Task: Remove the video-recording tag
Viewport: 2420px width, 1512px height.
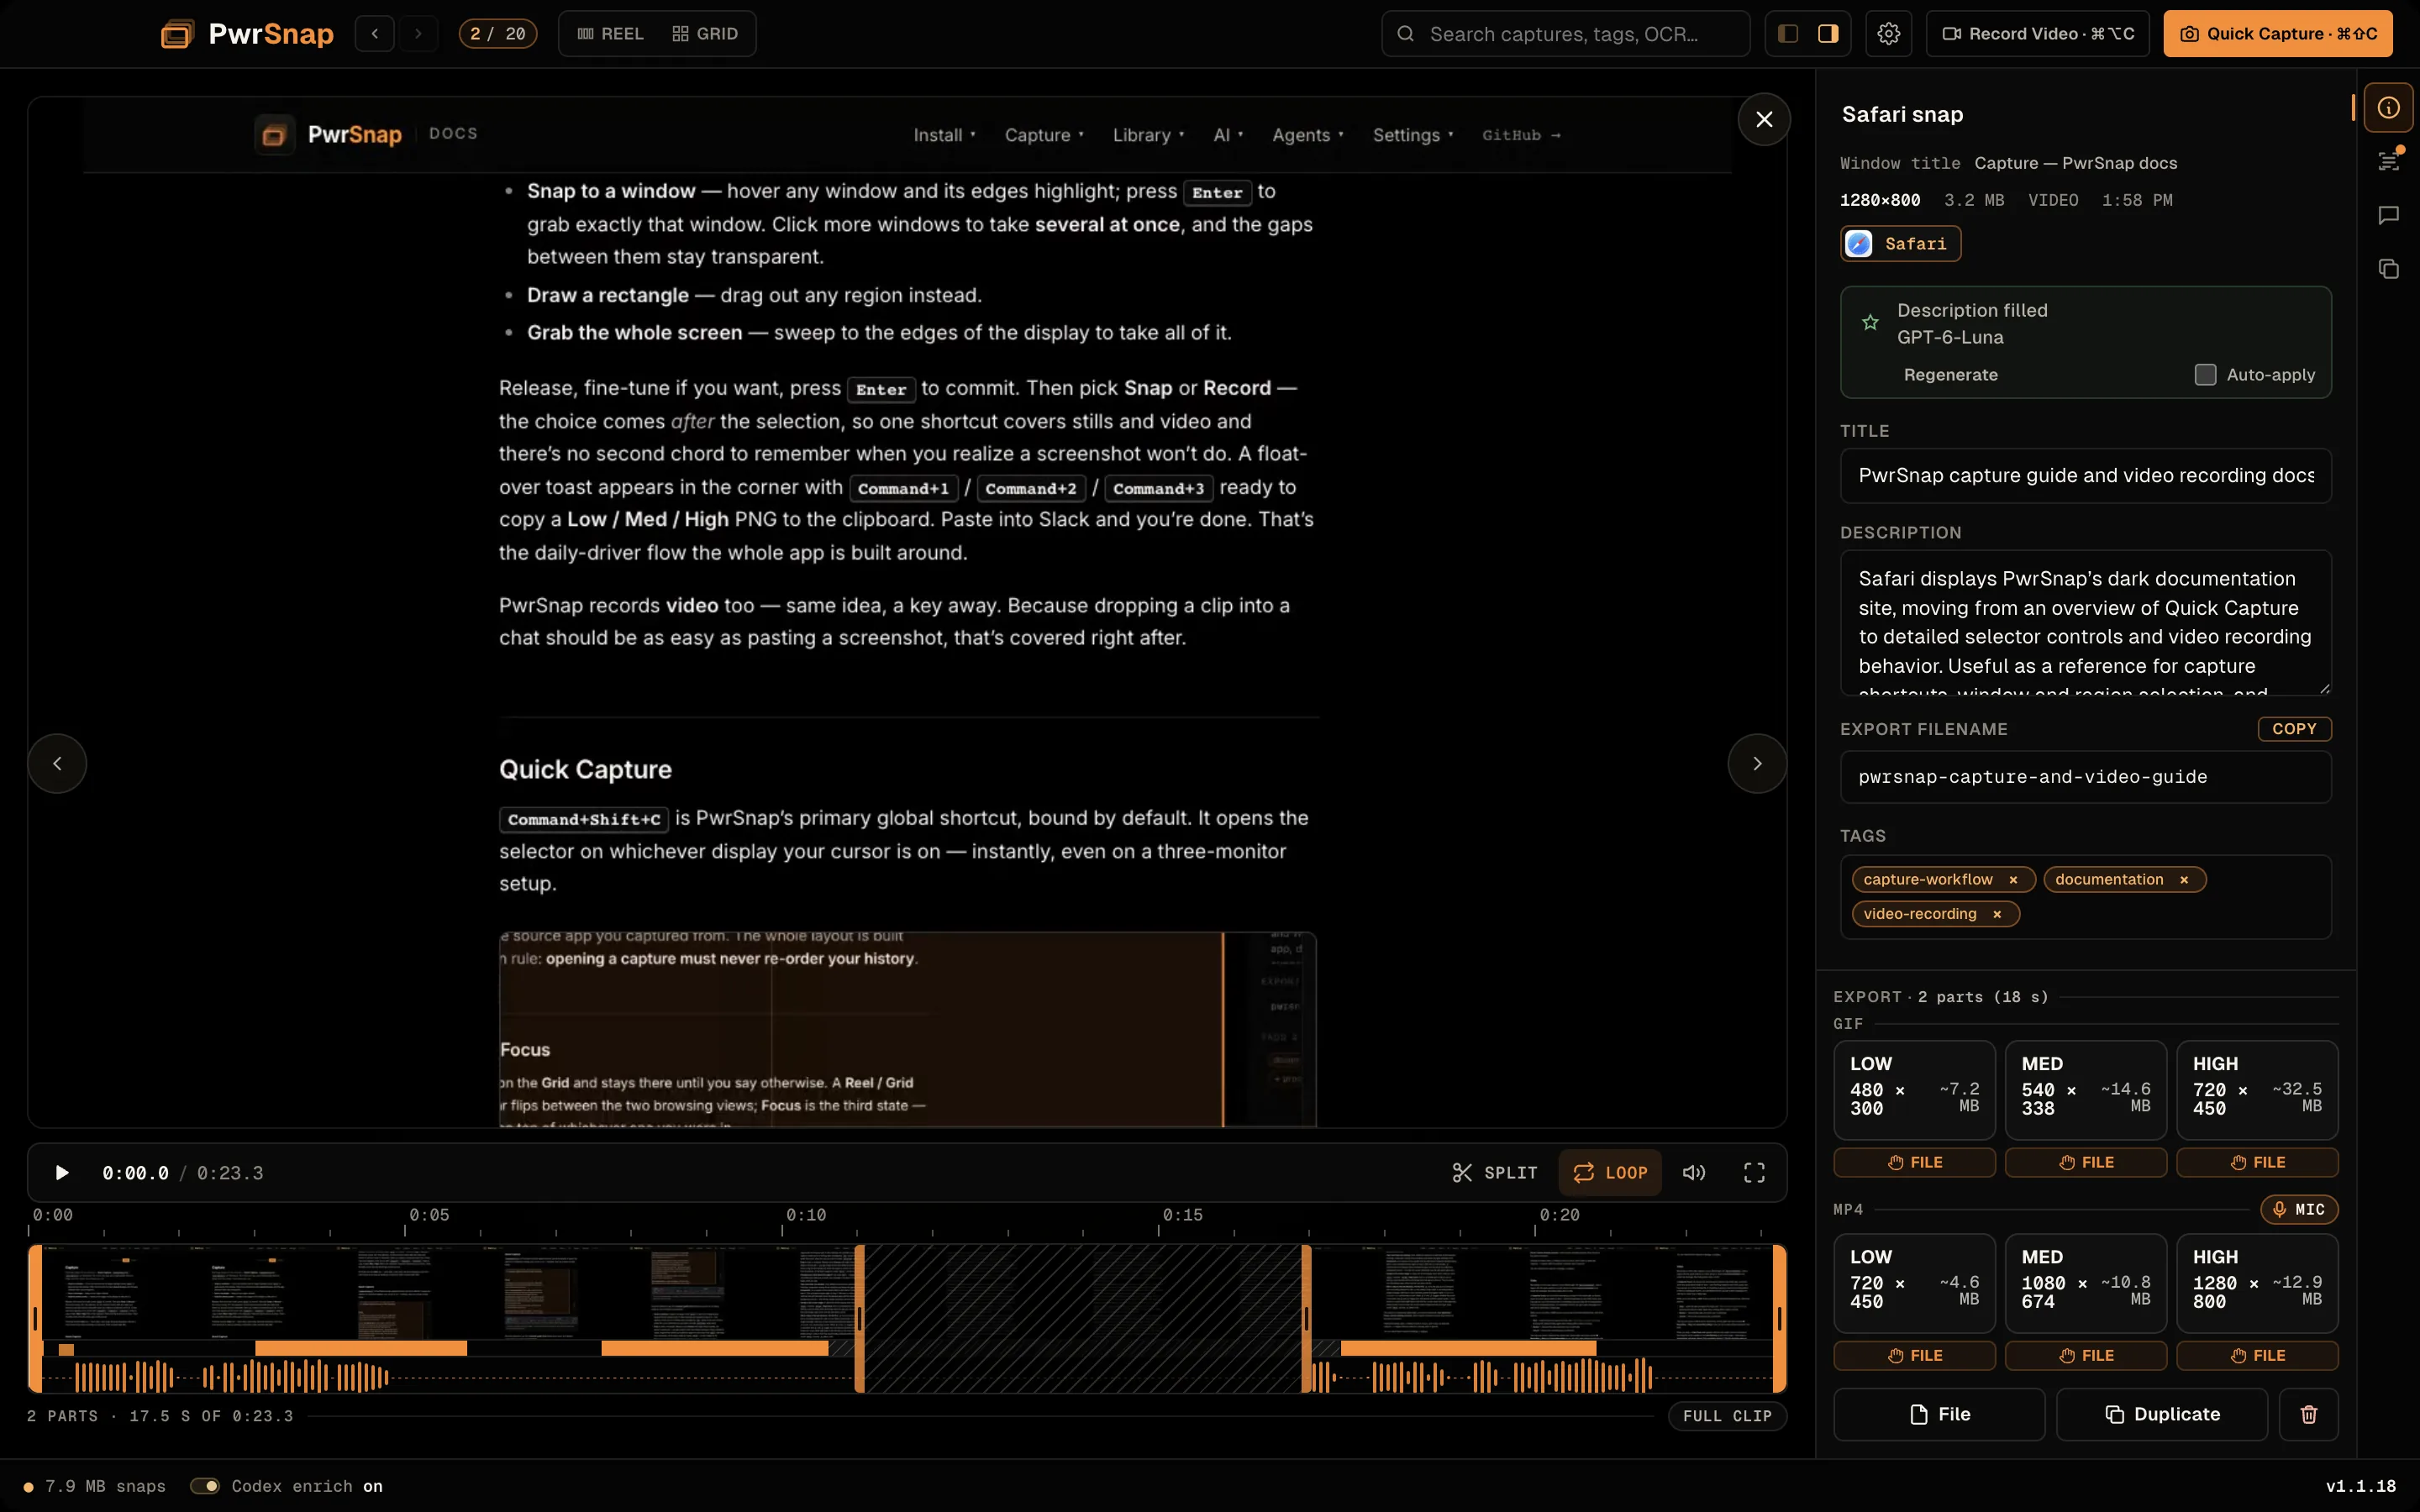Action: [1997, 914]
